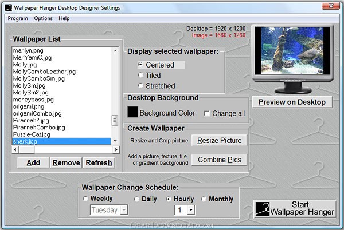Select the highlighted shark.jpg entry
This screenshot has height=230, width=344.
tap(62, 141)
